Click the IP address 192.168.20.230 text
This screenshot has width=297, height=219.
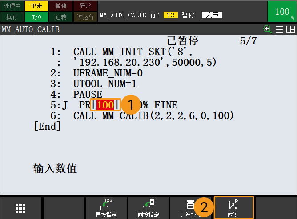pos(119,63)
